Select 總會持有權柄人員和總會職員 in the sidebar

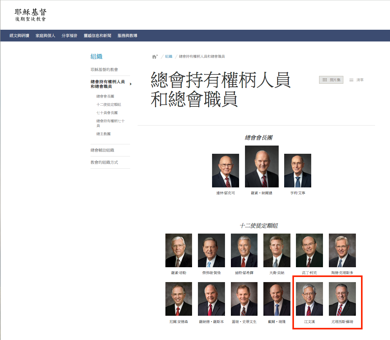point(108,84)
